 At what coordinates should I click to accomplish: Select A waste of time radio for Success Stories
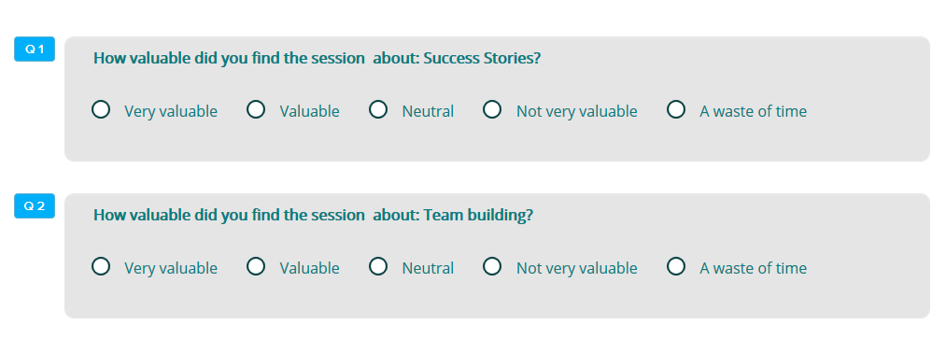[676, 109]
